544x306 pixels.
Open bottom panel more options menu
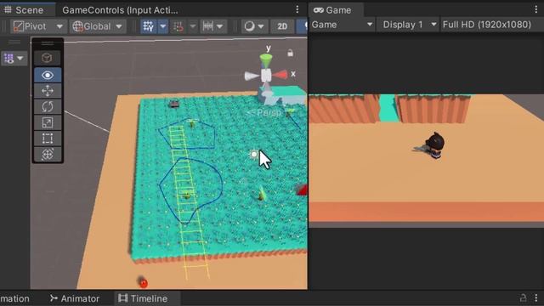pyautogui.click(x=536, y=298)
